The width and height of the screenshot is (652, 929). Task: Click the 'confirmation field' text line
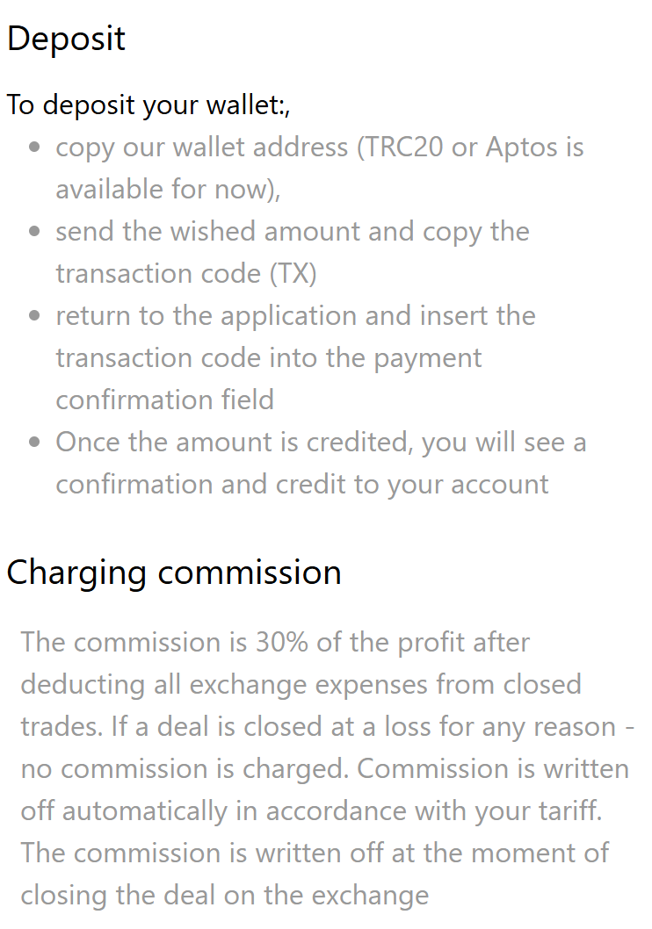point(165,400)
